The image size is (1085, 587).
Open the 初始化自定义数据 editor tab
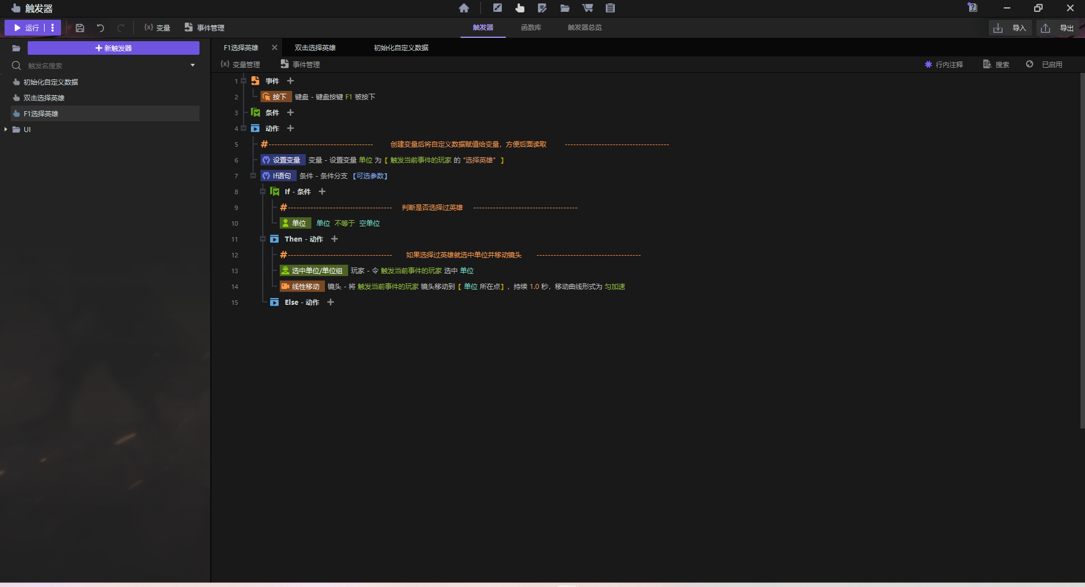point(401,48)
